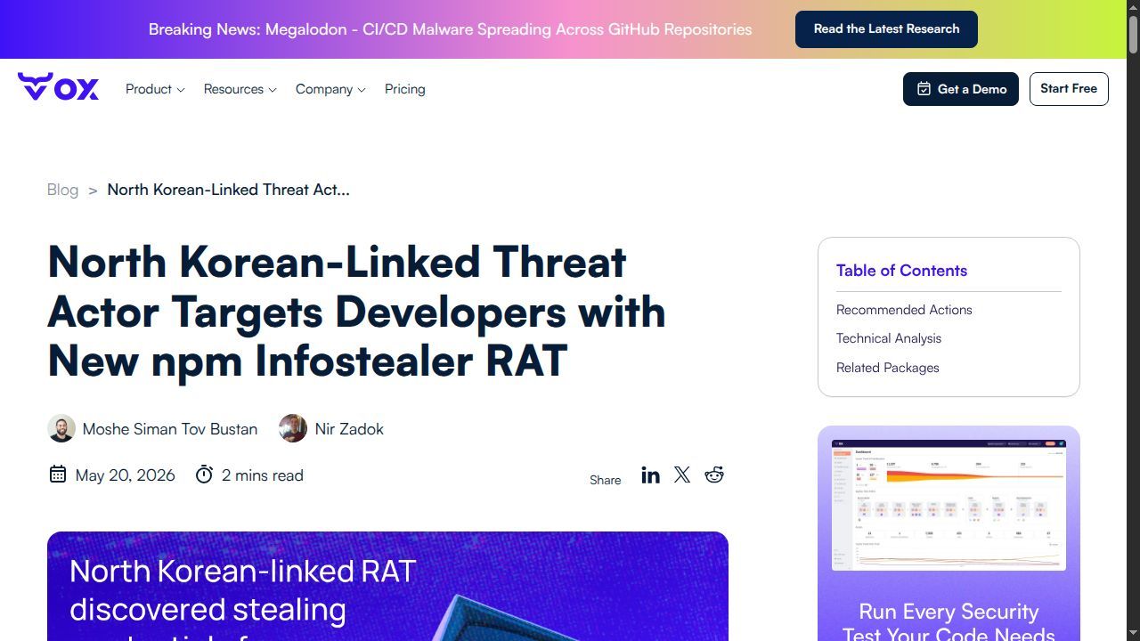Click 'Run Every Security Test' promo text

pos(949,621)
